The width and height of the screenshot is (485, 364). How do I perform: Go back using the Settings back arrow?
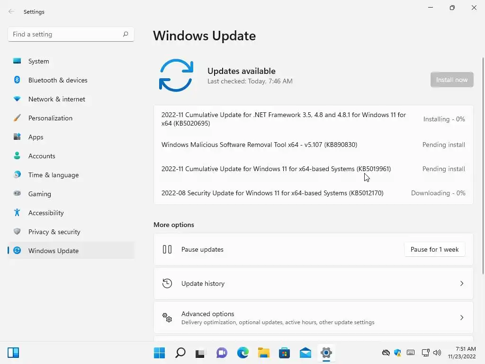(x=11, y=11)
